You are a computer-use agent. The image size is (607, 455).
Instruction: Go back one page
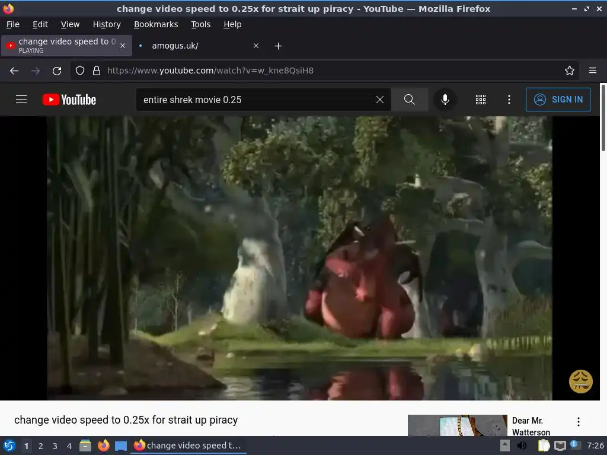click(x=14, y=71)
